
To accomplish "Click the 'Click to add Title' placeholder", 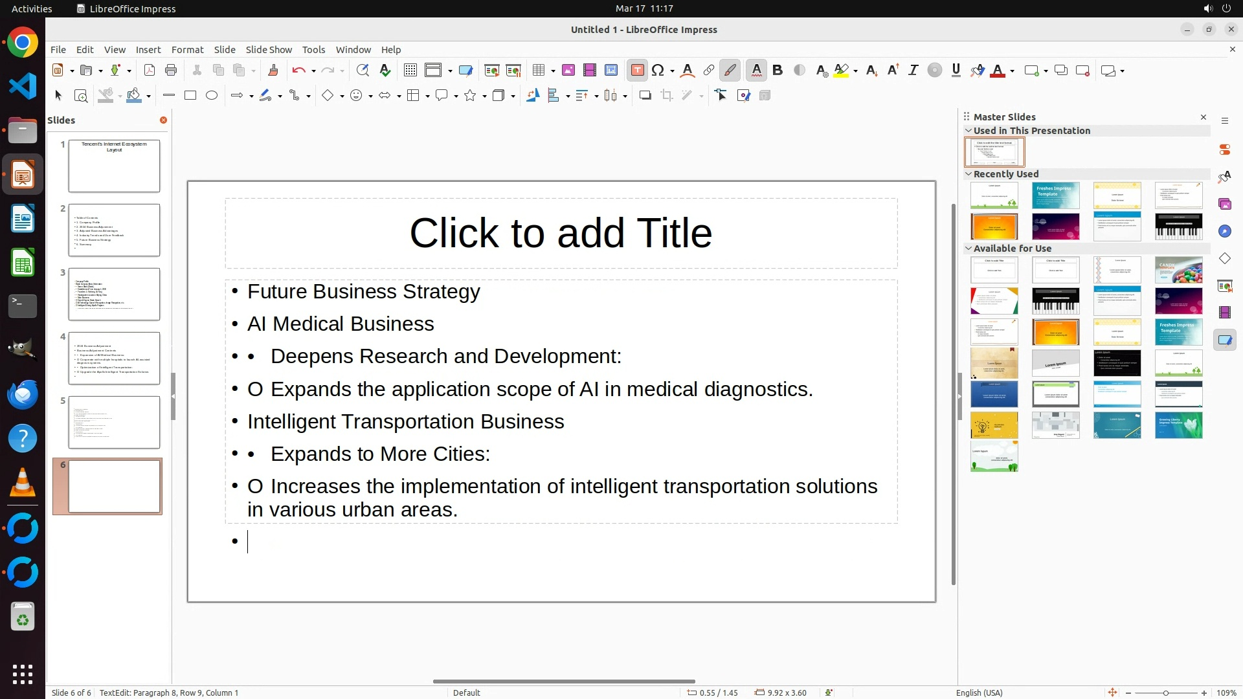I will [561, 233].
